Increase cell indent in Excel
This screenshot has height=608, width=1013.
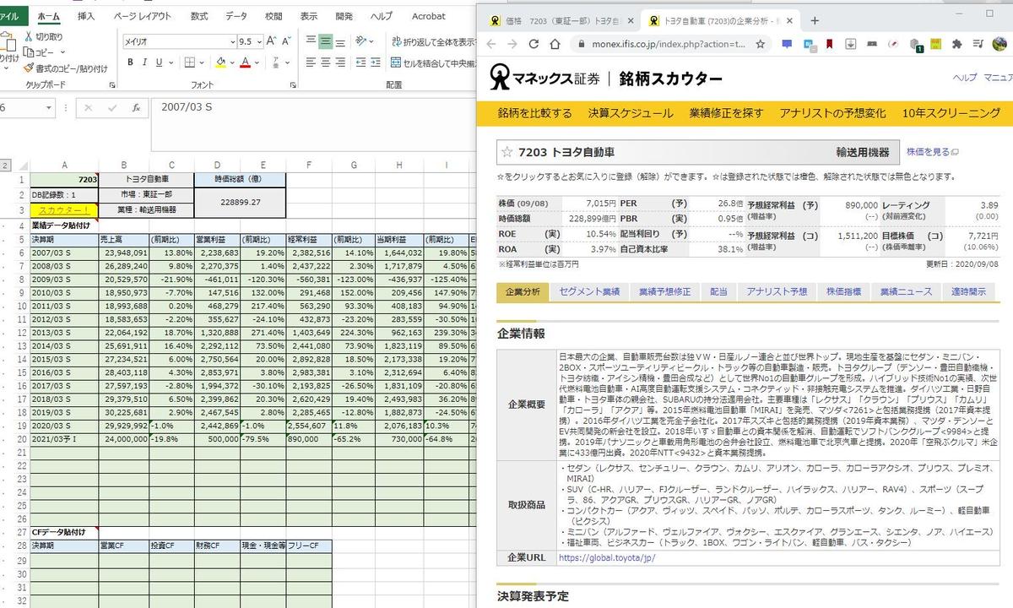pyautogui.click(x=377, y=62)
